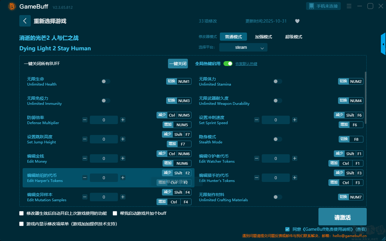Check auto-enable last used functions option

point(21,213)
